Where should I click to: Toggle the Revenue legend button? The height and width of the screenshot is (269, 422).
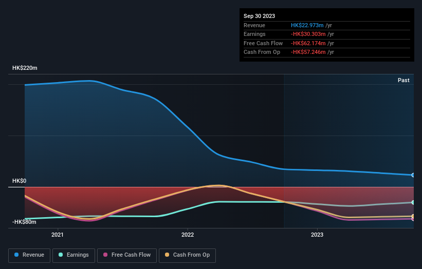pos(29,255)
